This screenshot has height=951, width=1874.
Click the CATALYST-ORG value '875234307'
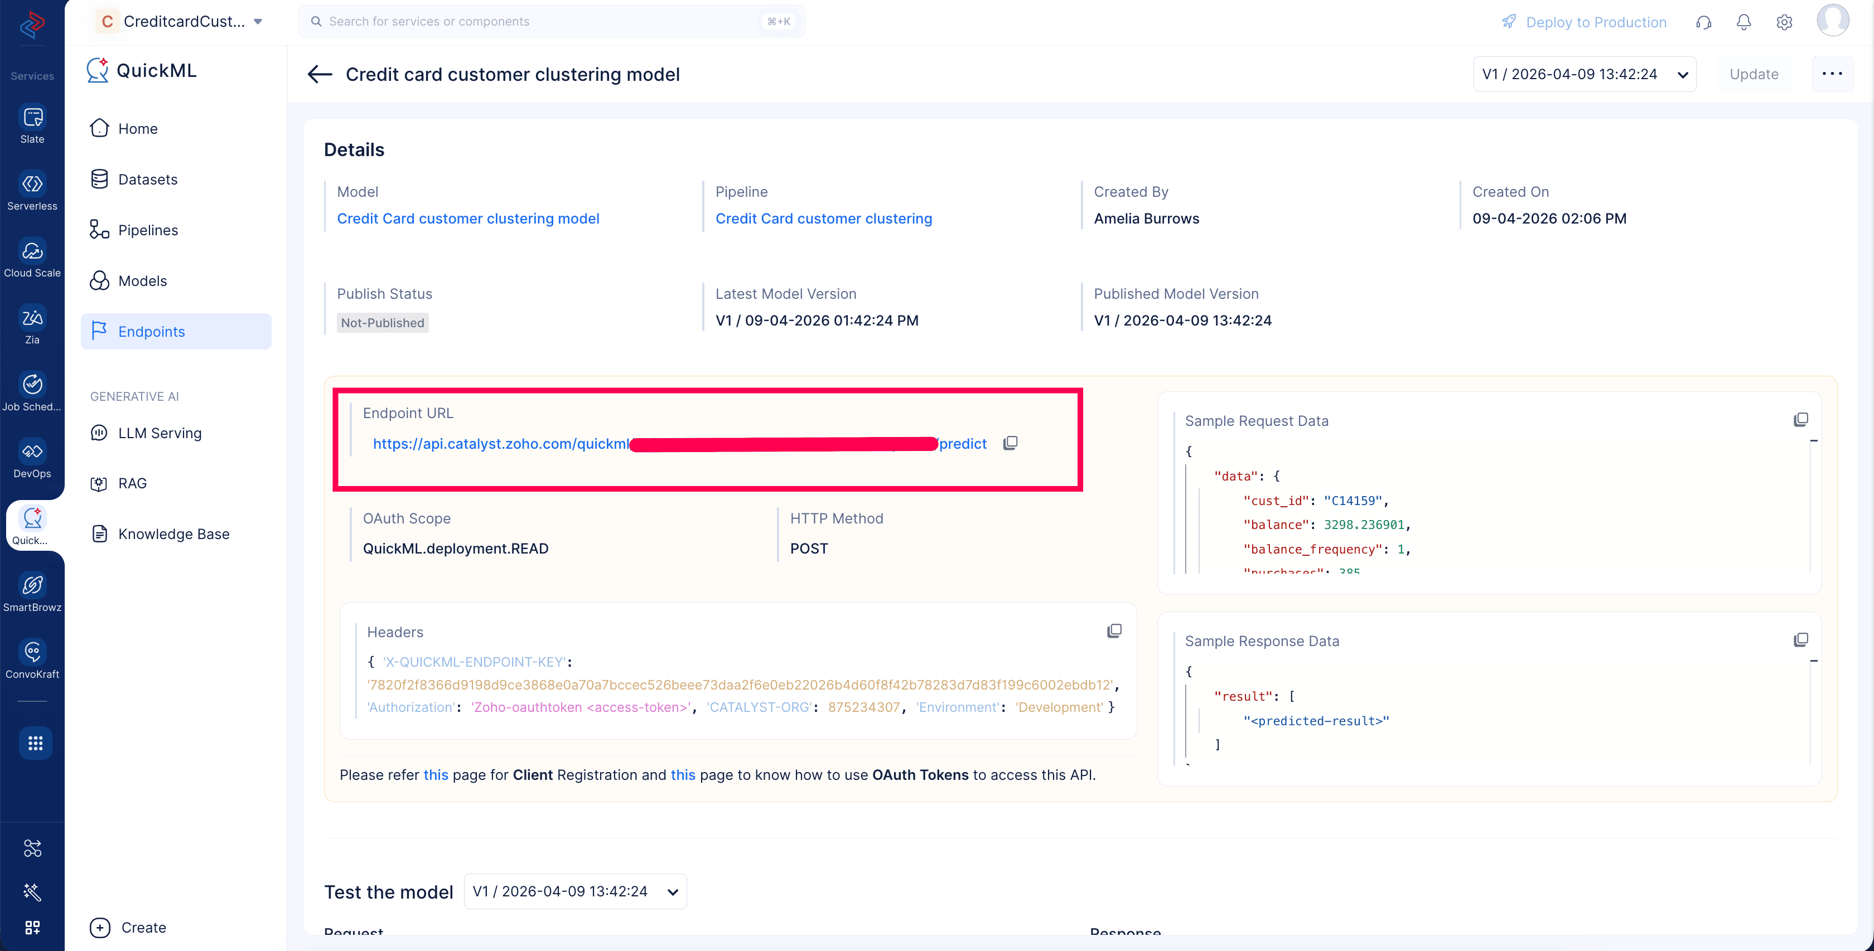(863, 707)
